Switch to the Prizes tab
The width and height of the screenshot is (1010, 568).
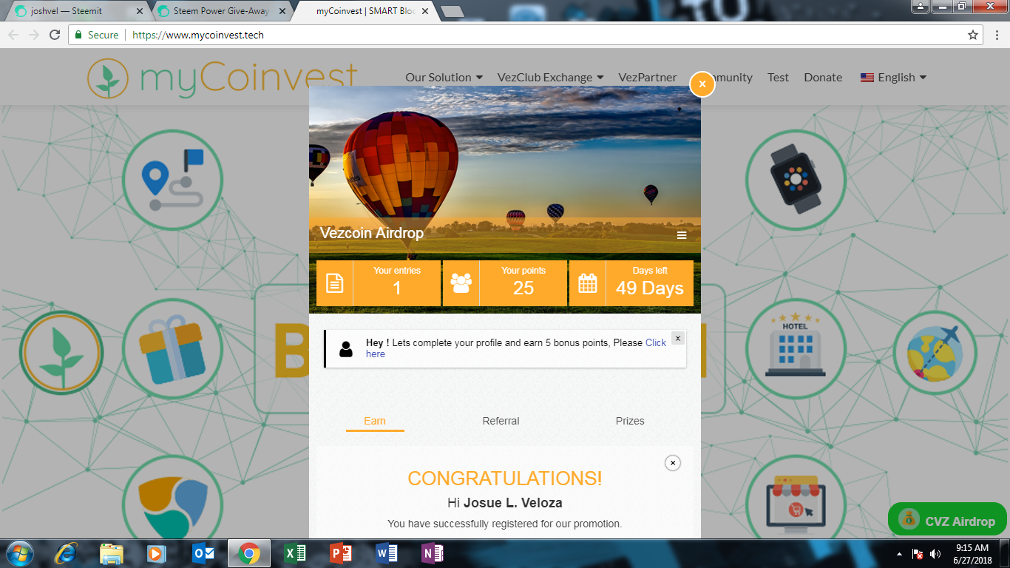pyautogui.click(x=630, y=421)
